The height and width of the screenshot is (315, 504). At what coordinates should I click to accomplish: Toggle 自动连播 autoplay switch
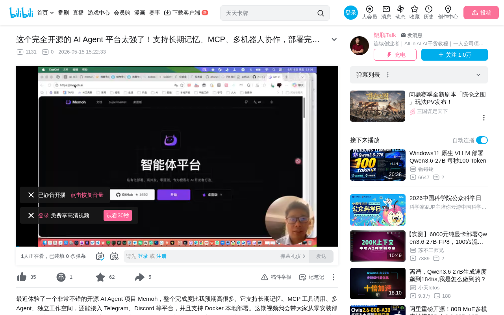(x=482, y=140)
